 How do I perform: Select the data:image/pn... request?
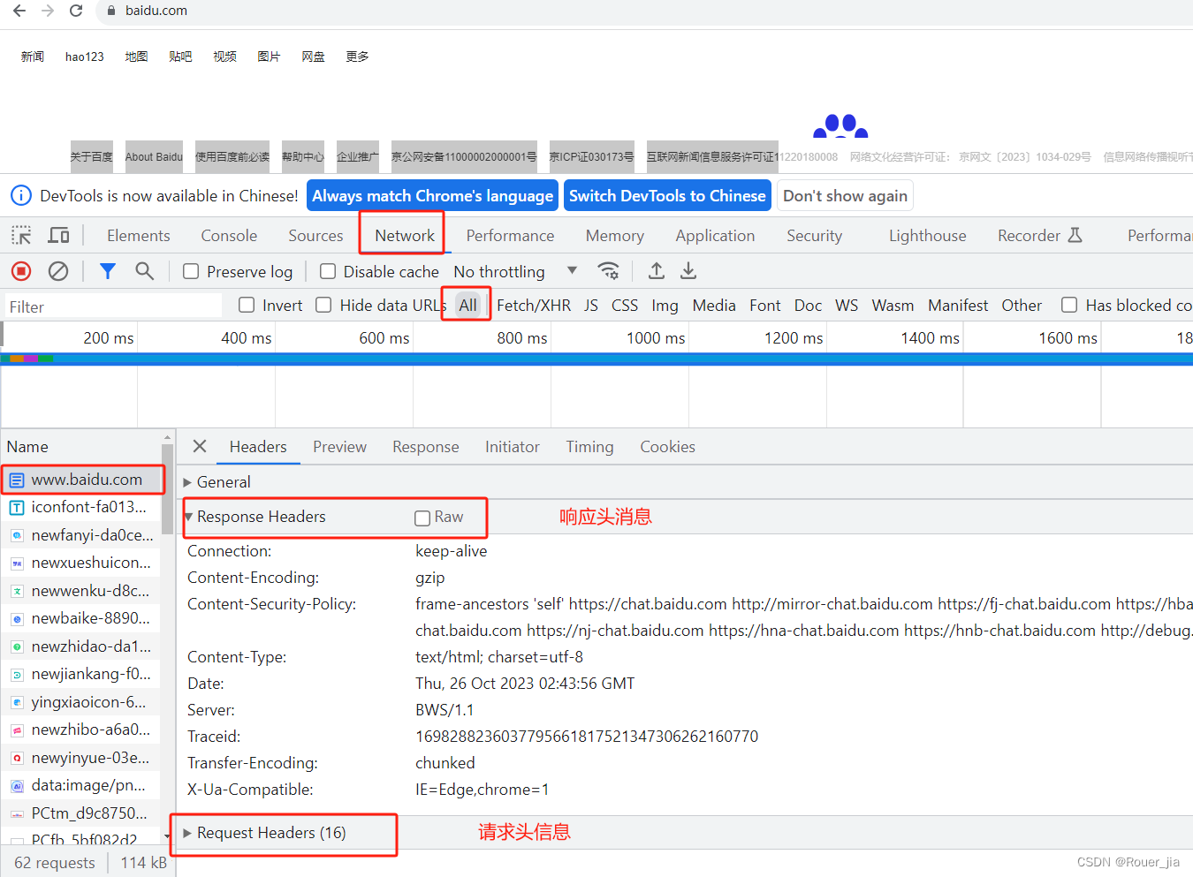click(81, 785)
